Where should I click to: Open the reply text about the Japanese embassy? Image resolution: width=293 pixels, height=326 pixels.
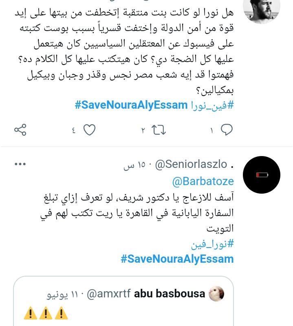(137, 213)
